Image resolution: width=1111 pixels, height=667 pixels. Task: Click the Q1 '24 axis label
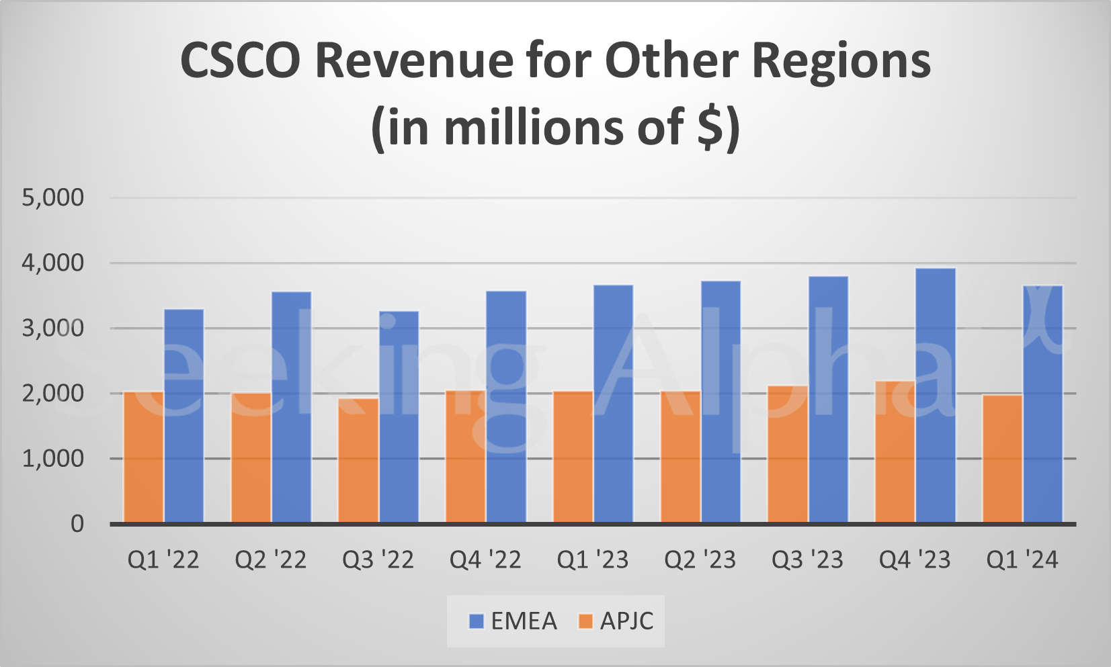(x=1022, y=560)
